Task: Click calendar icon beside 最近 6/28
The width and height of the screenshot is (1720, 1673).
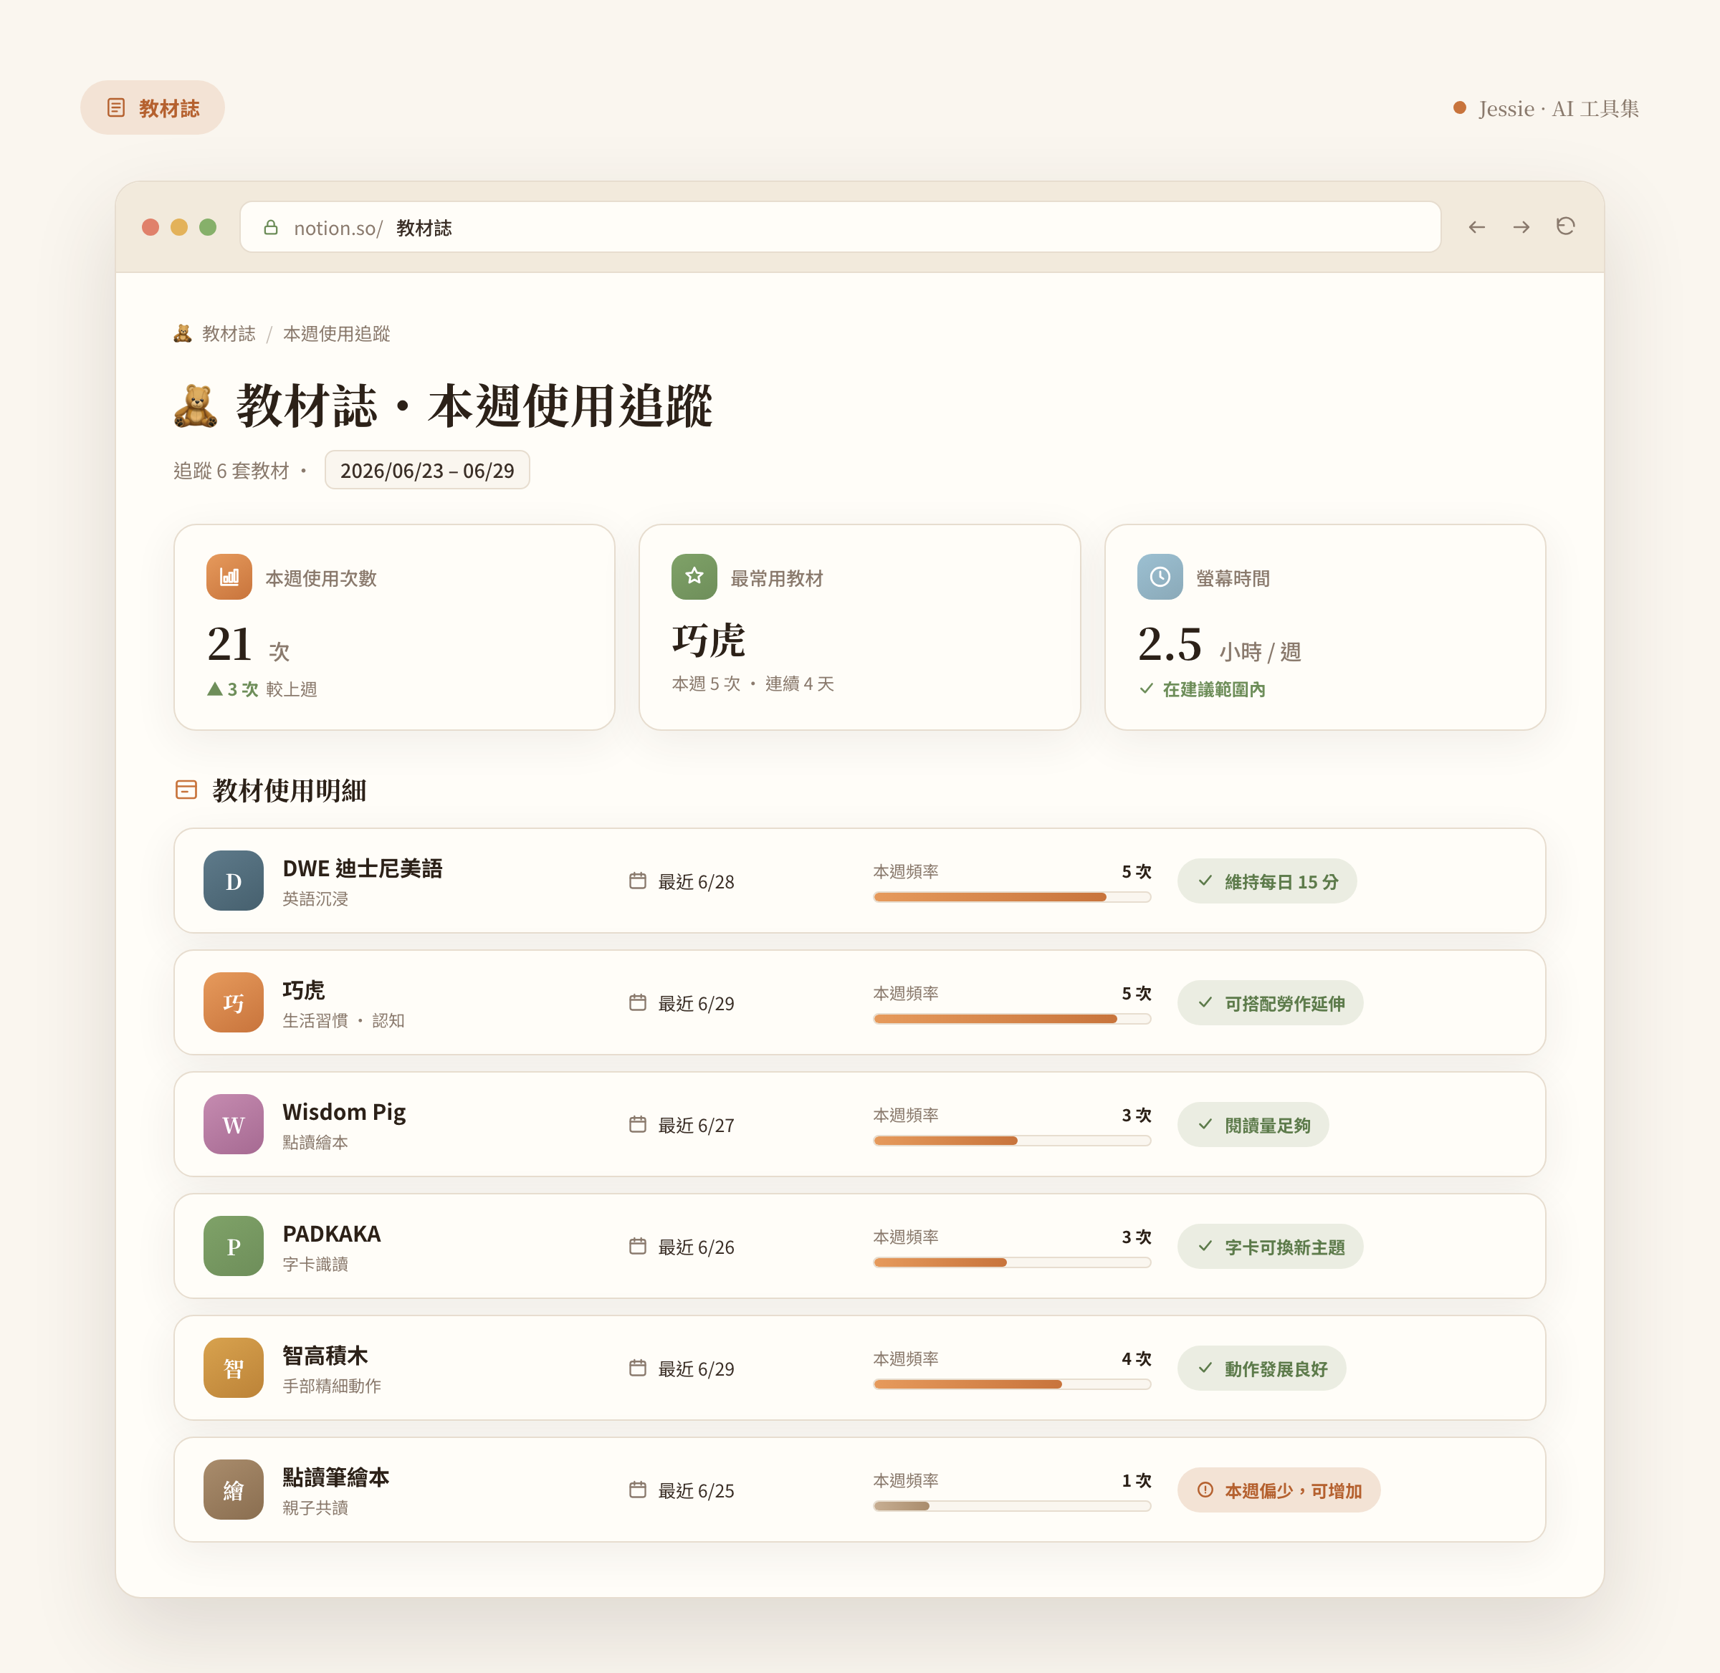Action: [x=638, y=881]
